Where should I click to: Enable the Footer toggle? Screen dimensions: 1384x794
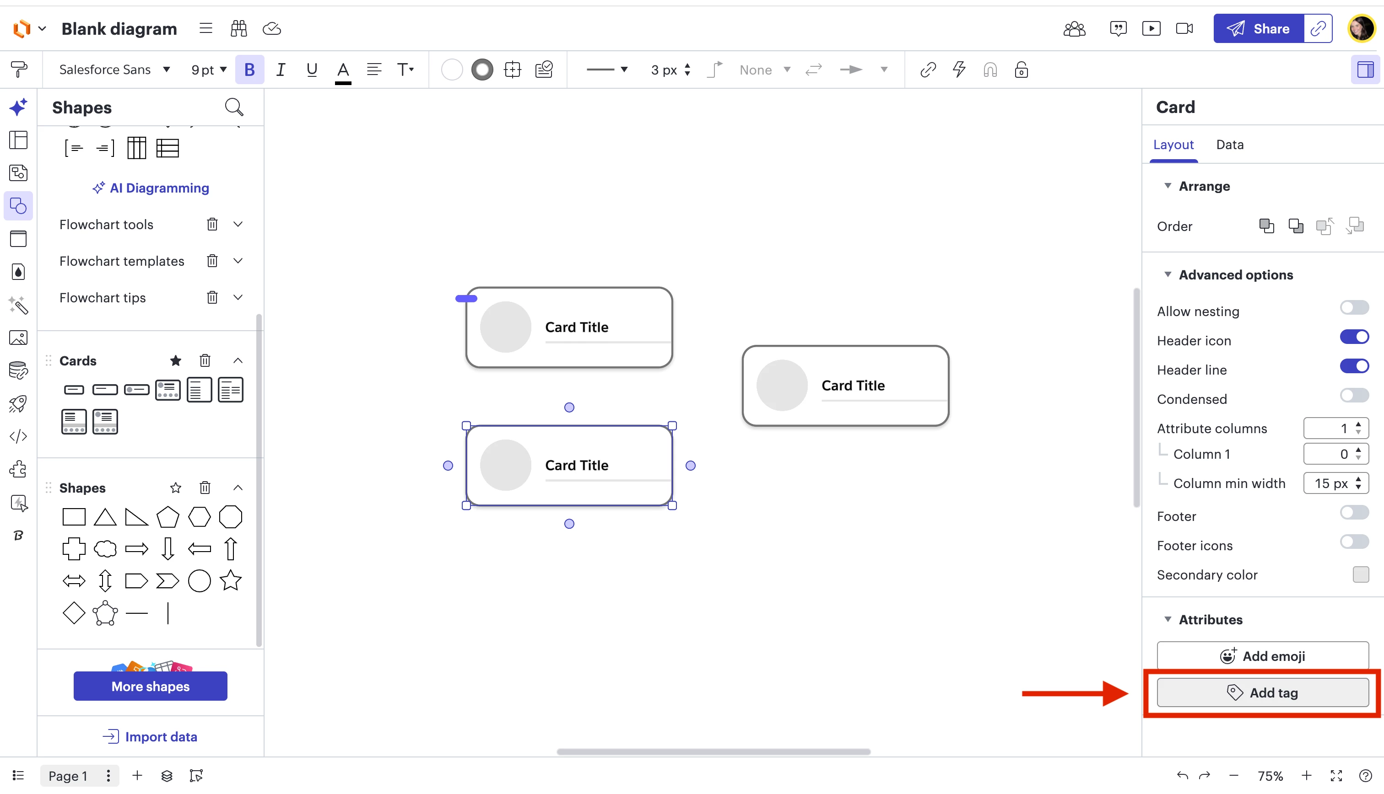click(x=1354, y=513)
